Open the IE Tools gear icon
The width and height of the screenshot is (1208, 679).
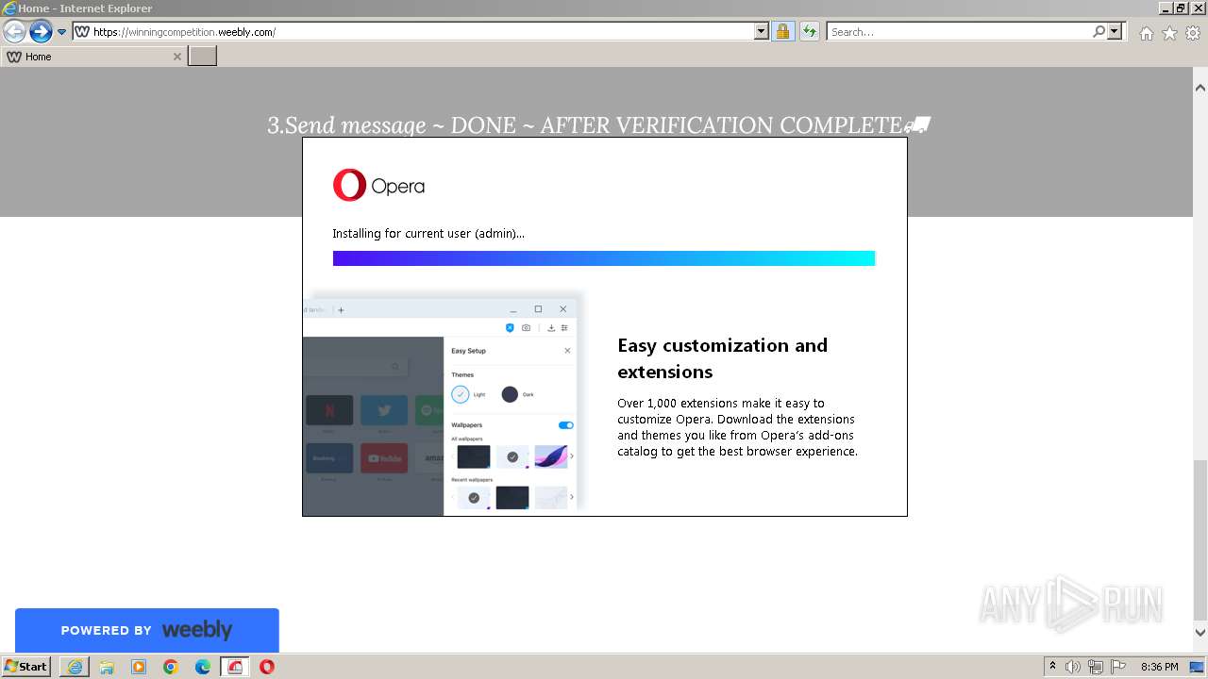pyautogui.click(x=1193, y=33)
